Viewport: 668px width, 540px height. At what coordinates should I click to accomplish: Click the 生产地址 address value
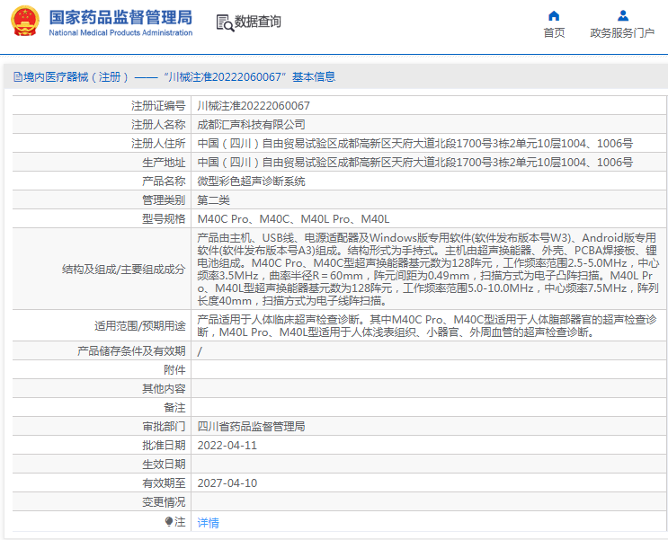[415, 163]
